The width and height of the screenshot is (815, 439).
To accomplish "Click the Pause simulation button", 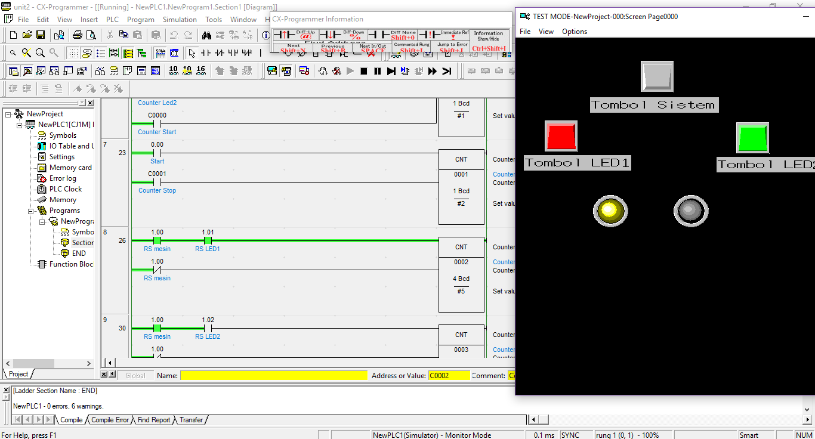I will pos(378,71).
